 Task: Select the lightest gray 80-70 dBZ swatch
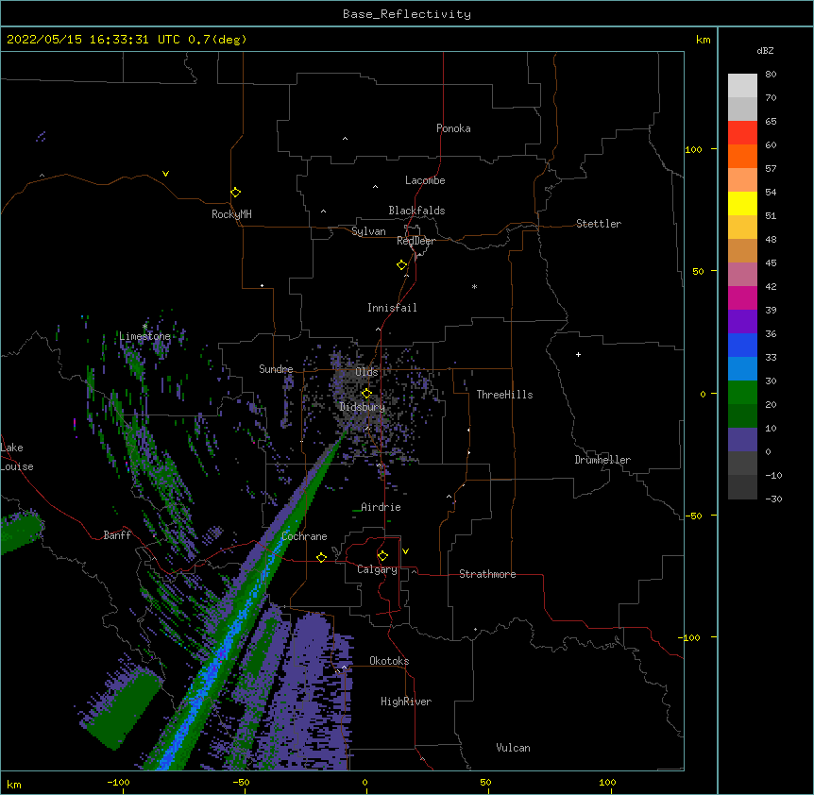[742, 85]
